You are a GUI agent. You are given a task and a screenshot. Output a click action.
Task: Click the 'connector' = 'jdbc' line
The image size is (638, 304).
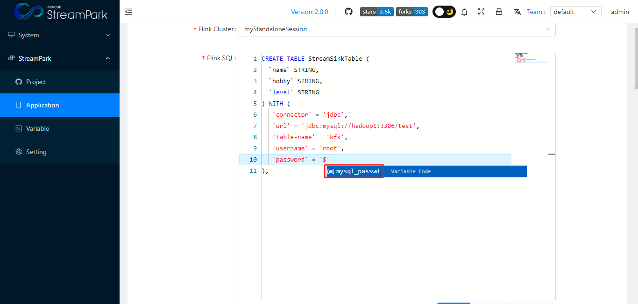(x=310, y=115)
